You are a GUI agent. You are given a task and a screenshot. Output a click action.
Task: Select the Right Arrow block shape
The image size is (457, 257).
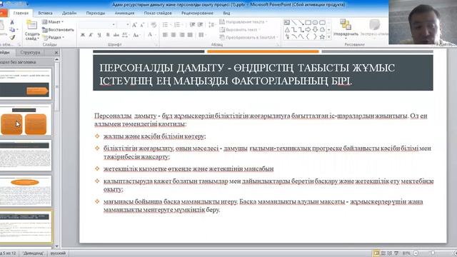tap(308, 30)
